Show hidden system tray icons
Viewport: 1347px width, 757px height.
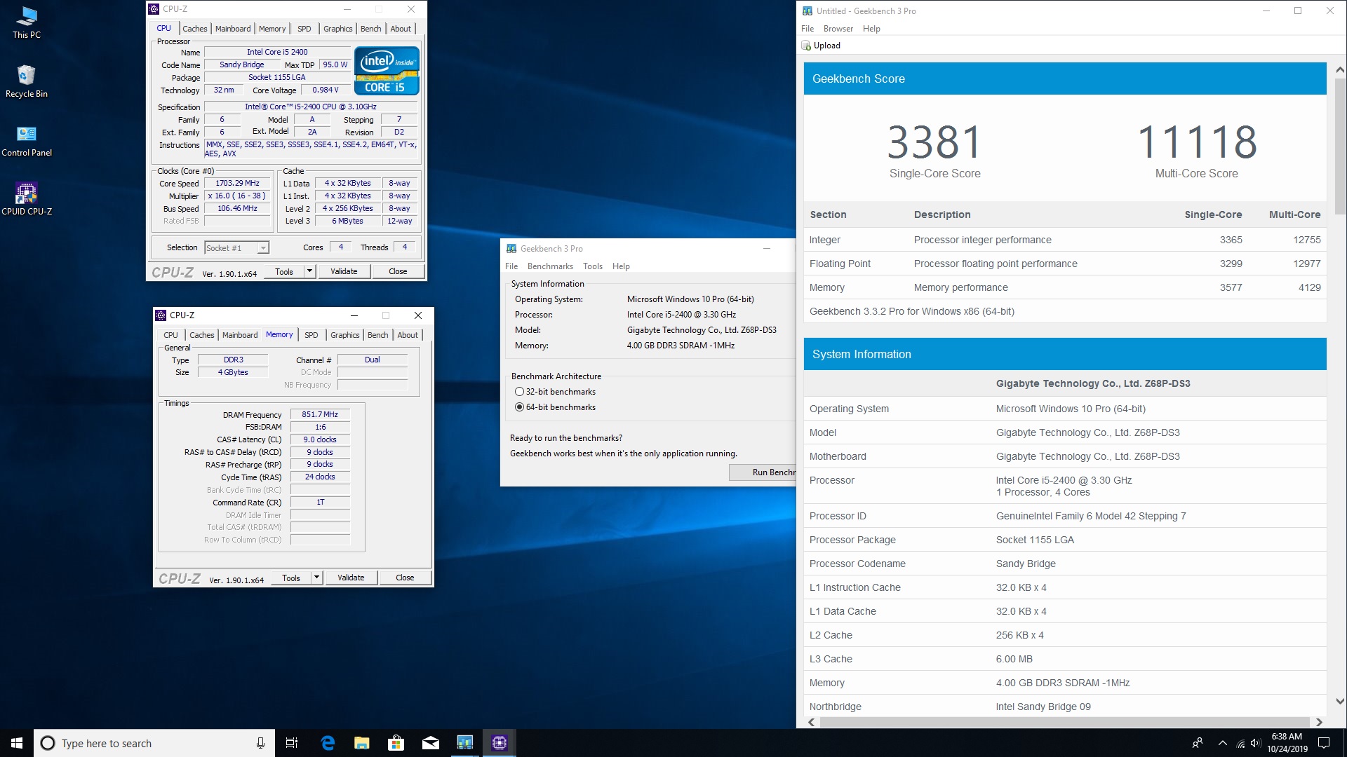[1223, 743]
